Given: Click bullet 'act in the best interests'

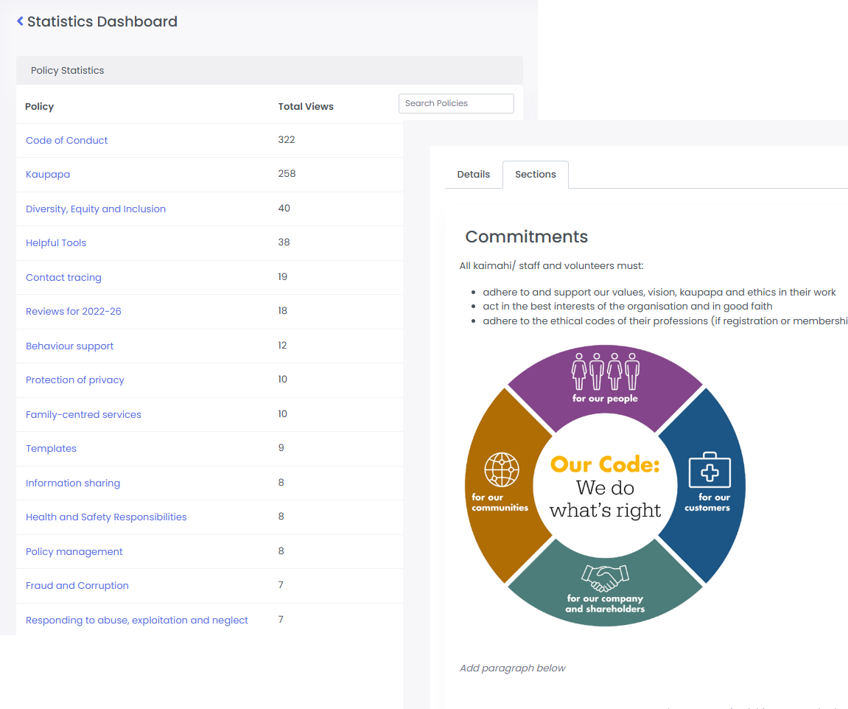Looking at the screenshot, I should [628, 306].
